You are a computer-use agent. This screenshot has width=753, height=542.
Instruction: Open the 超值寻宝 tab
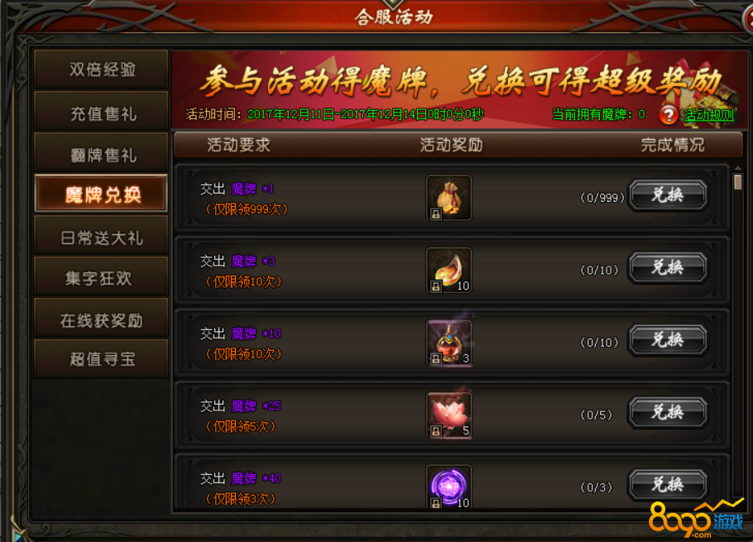[101, 359]
